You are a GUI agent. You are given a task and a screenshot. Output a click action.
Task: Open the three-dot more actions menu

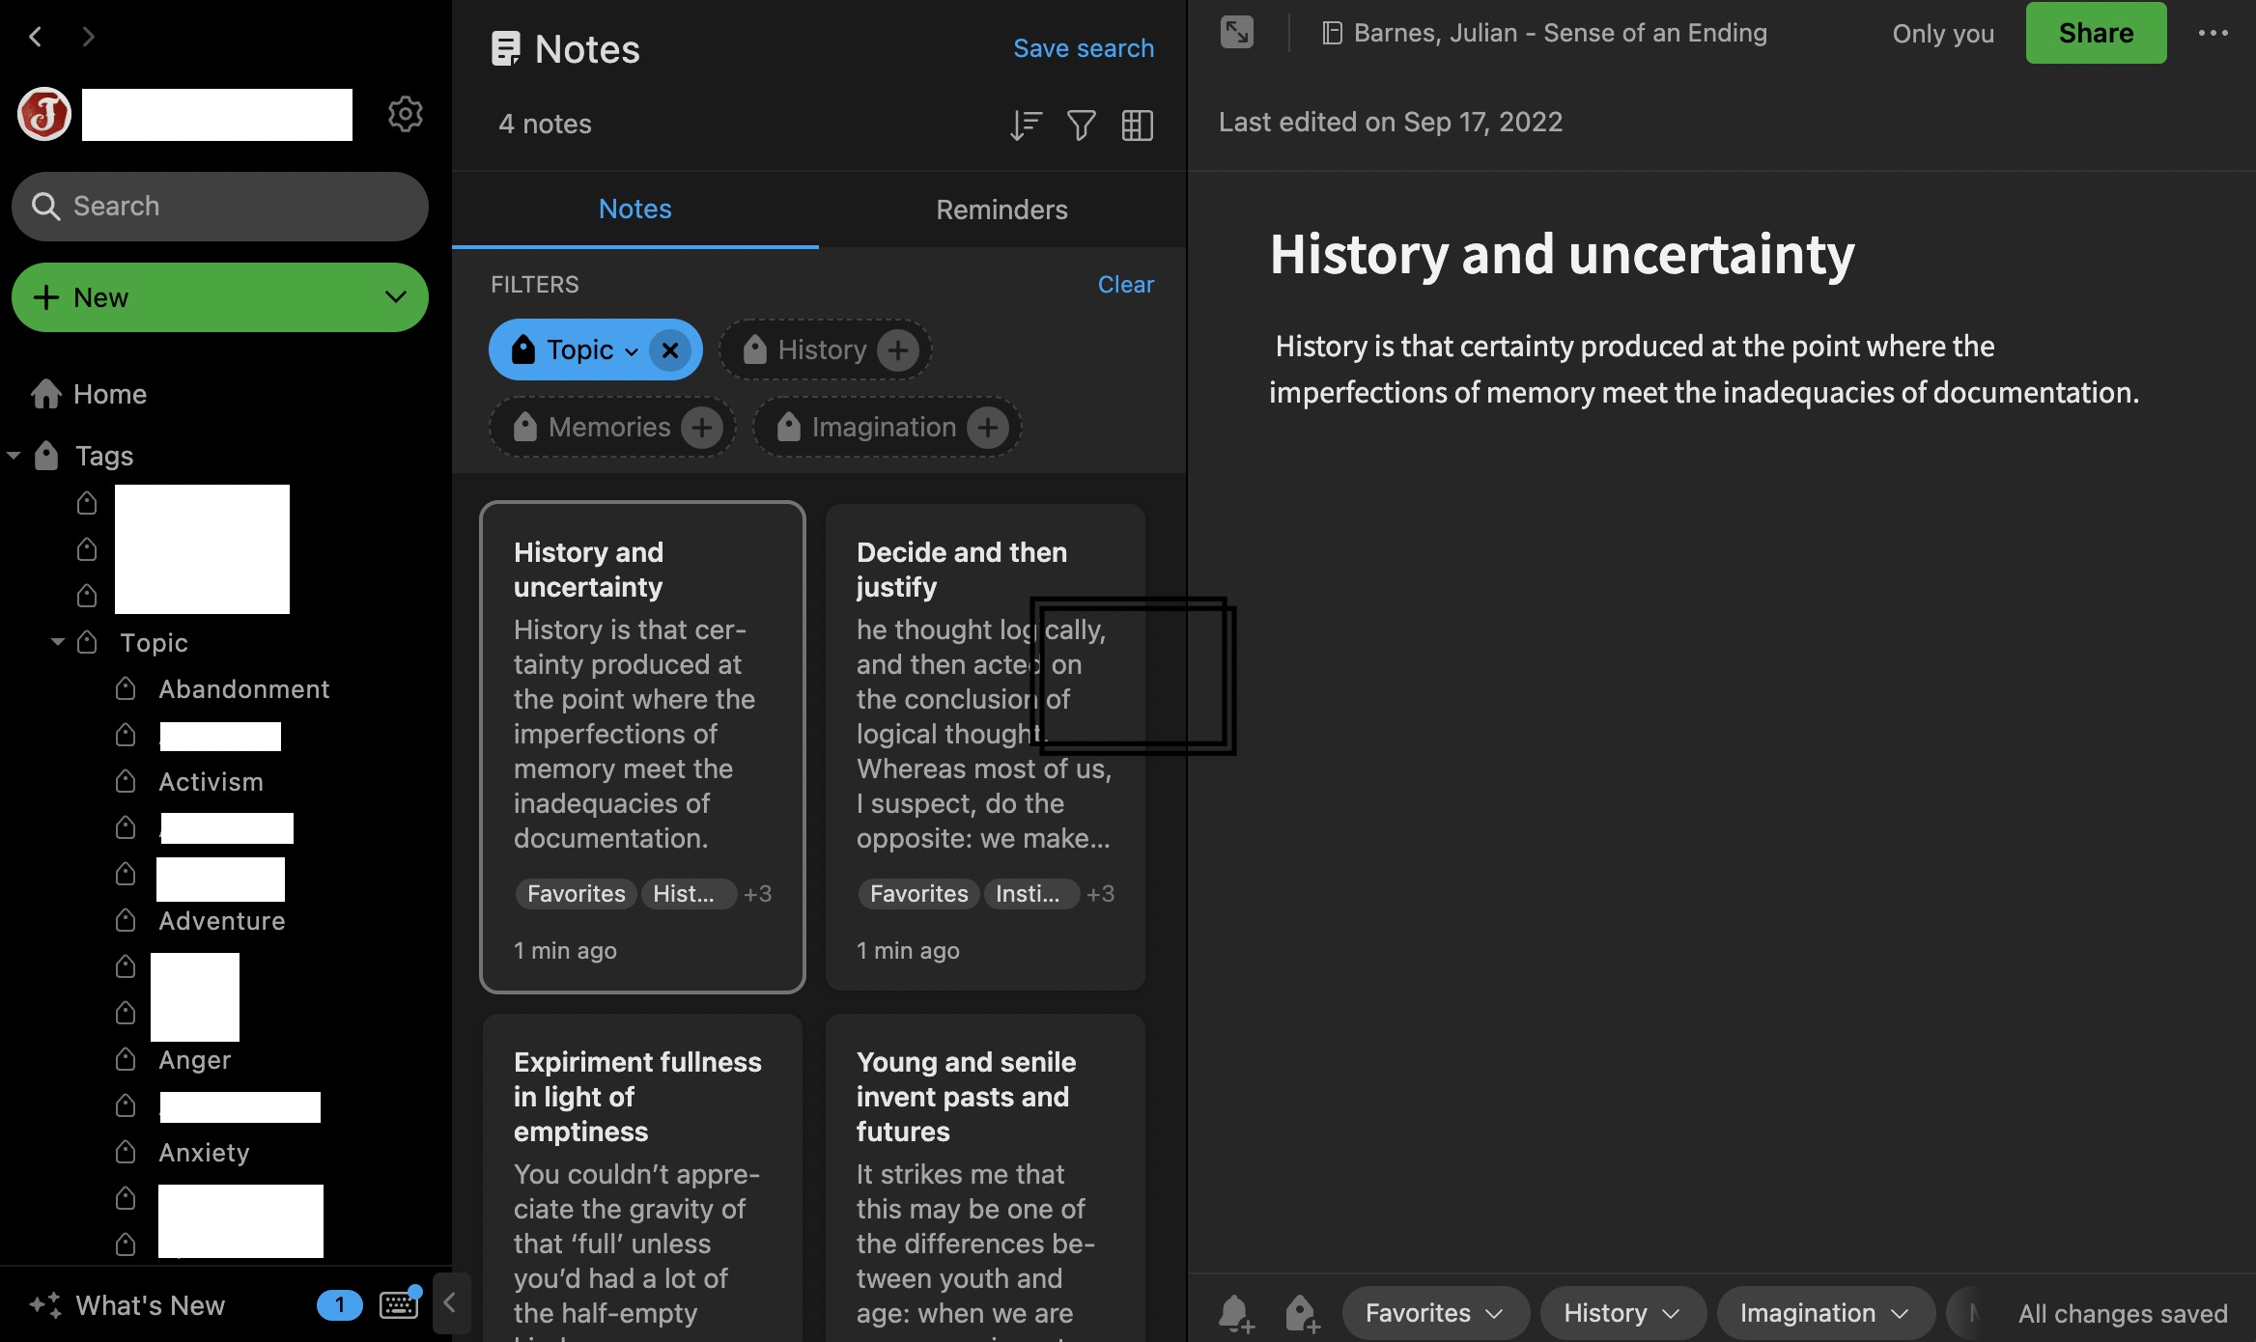(x=2213, y=33)
